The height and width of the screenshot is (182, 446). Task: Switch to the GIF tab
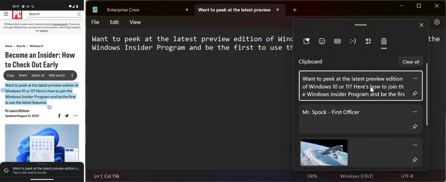pos(337,41)
